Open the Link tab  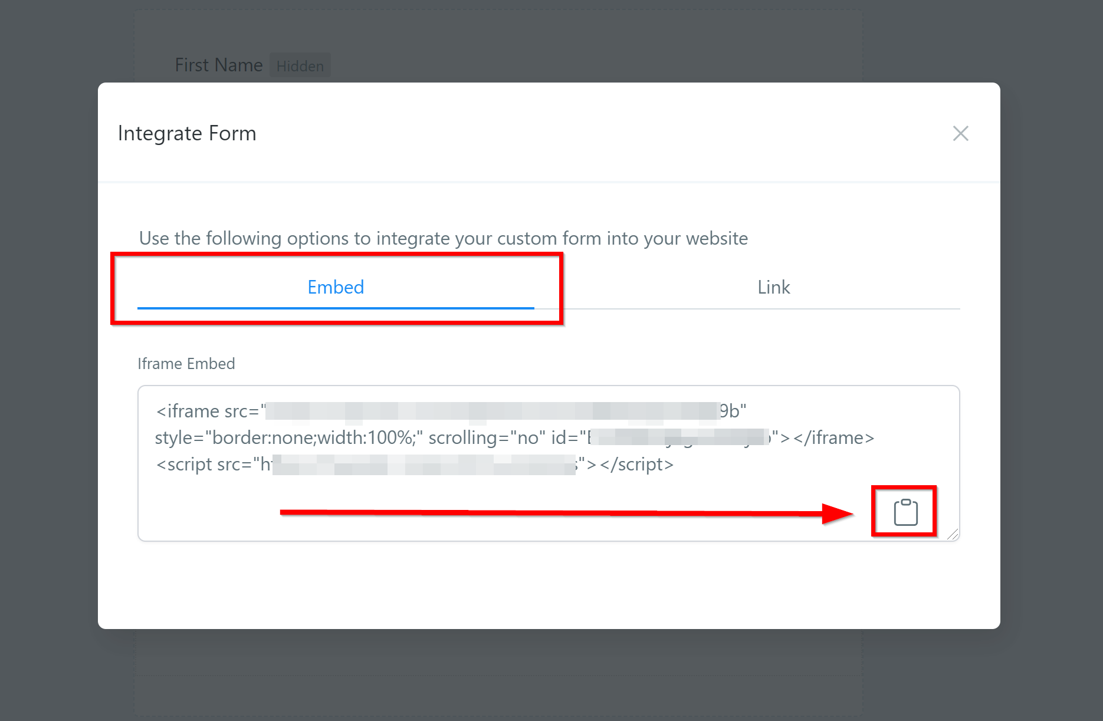(773, 287)
